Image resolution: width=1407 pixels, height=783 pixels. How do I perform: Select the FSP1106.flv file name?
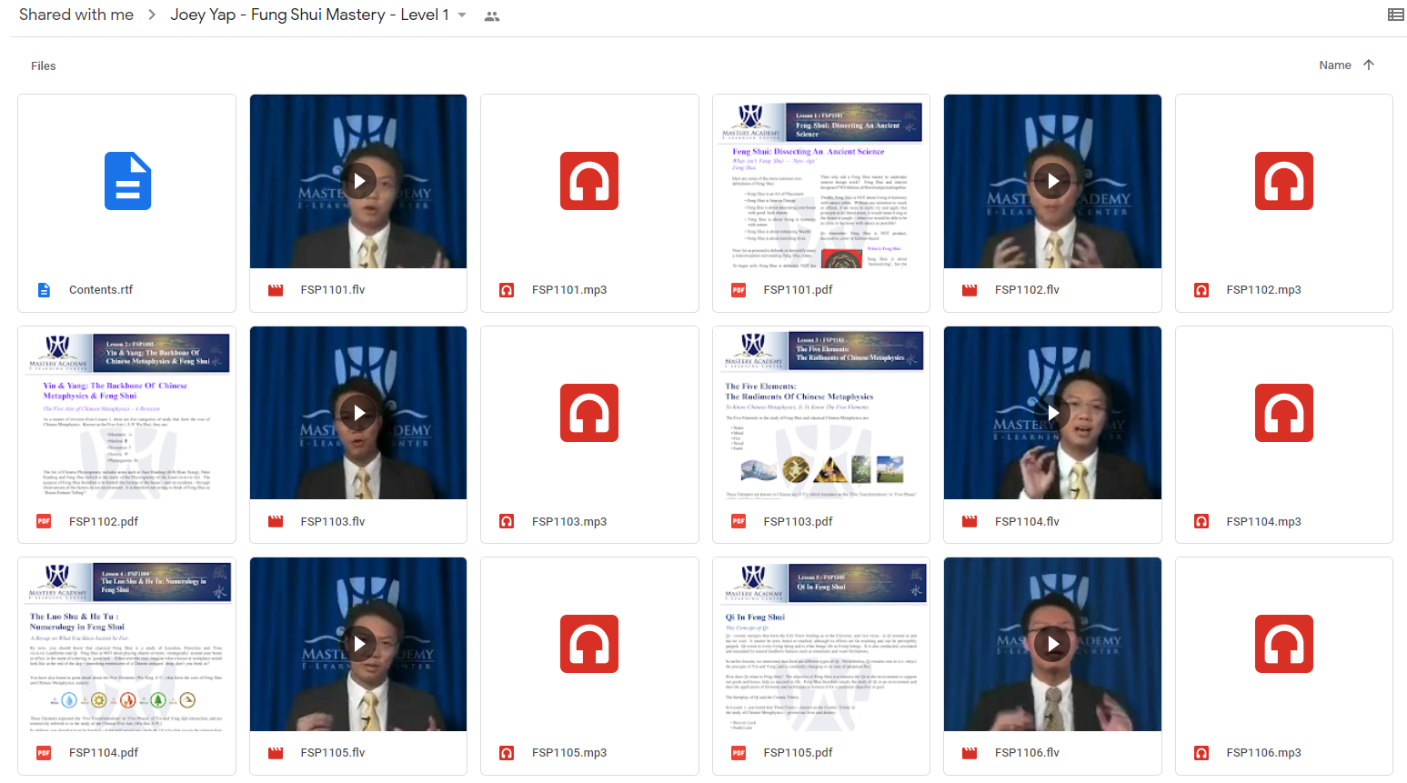(1027, 753)
